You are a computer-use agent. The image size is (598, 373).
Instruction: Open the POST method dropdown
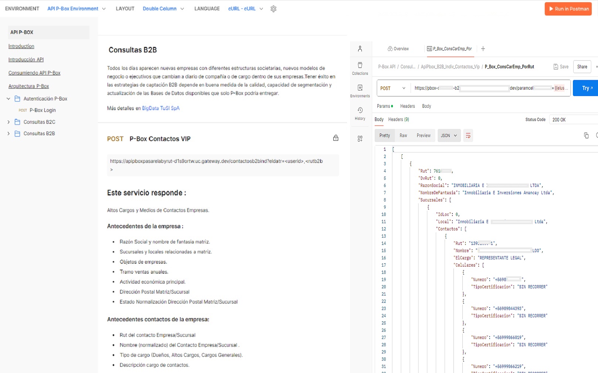coord(393,88)
